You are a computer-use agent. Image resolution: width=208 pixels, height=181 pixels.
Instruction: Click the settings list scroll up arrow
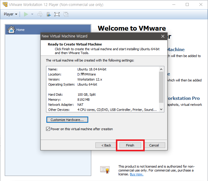point(161,69)
